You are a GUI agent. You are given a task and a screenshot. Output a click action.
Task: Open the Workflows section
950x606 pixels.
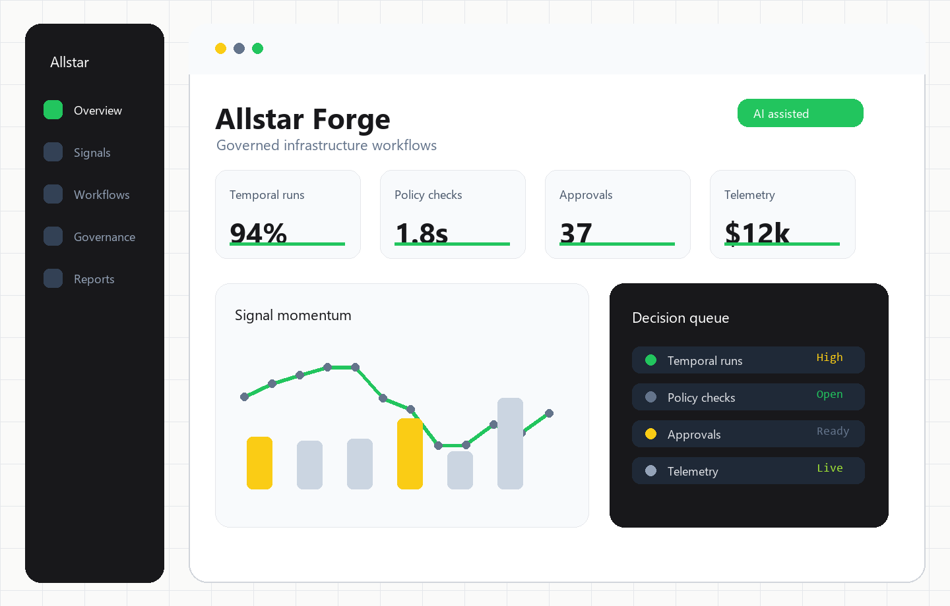point(102,195)
